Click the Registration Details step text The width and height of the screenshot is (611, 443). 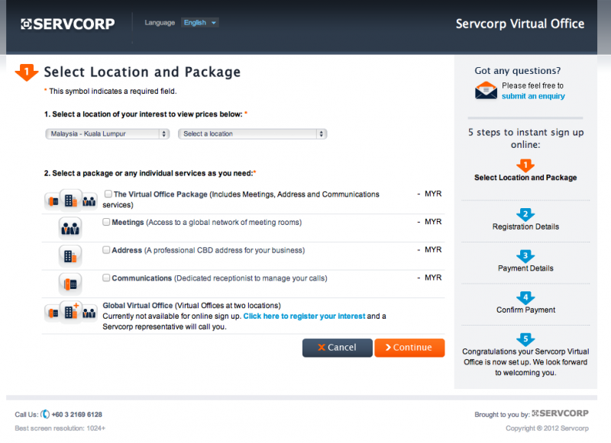[x=525, y=226]
